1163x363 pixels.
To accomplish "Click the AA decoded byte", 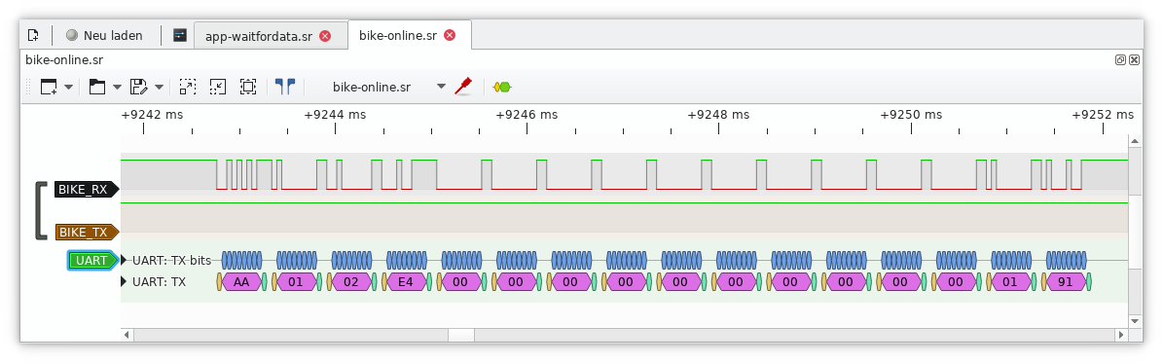I will tap(241, 282).
